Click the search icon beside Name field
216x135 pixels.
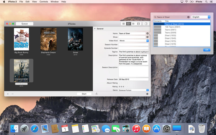(147, 33)
